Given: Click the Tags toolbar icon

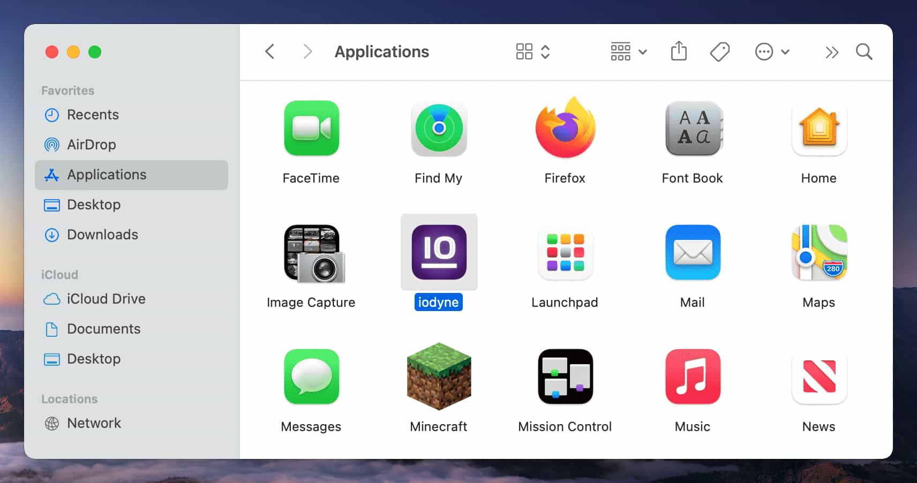Looking at the screenshot, I should 719,52.
